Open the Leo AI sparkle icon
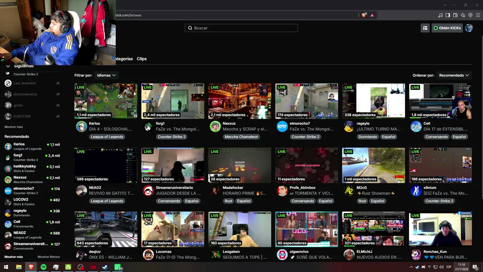The height and width of the screenshot is (272, 483). point(463,15)
